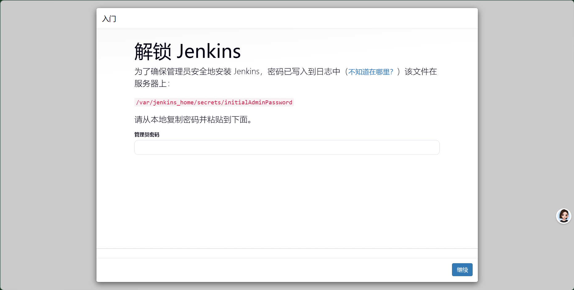The width and height of the screenshot is (574, 290).
Task: Click the 管理员密码 field label
Action: click(x=147, y=135)
